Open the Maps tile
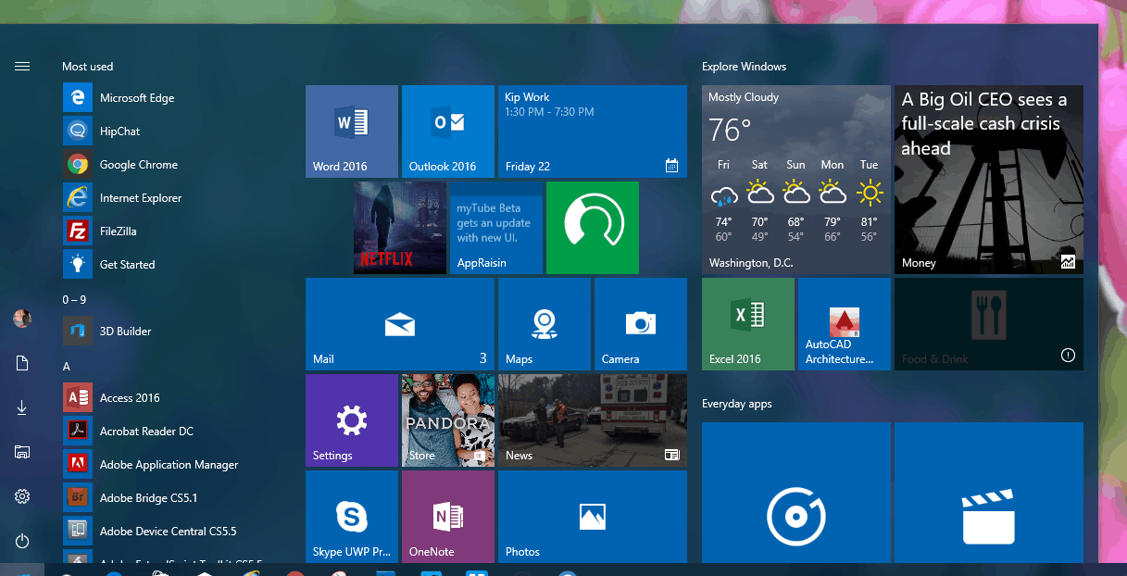Image resolution: width=1127 pixels, height=576 pixels. [545, 324]
